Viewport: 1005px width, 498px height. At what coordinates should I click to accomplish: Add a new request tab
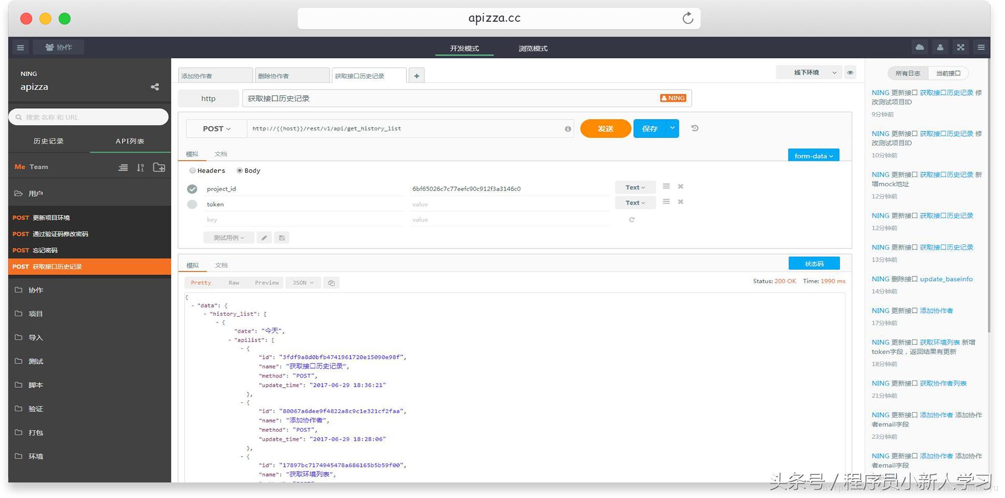tap(416, 76)
